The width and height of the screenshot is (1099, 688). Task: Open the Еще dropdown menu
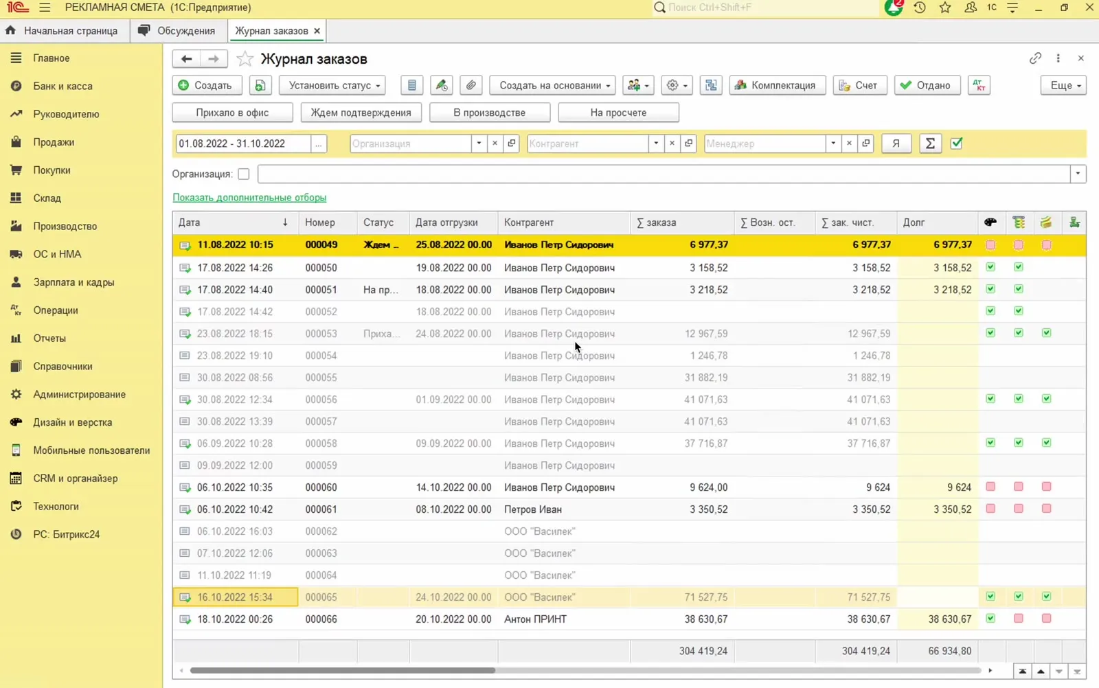pyautogui.click(x=1063, y=85)
